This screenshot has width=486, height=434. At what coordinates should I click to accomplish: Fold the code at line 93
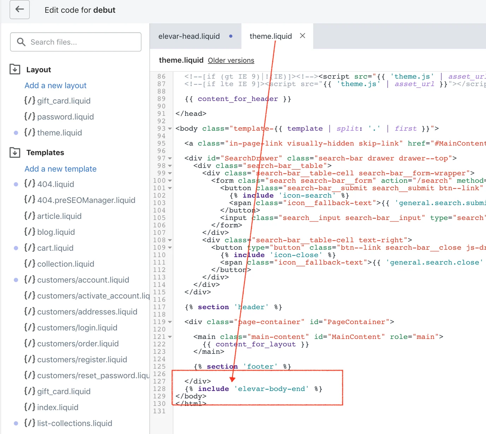tap(170, 129)
